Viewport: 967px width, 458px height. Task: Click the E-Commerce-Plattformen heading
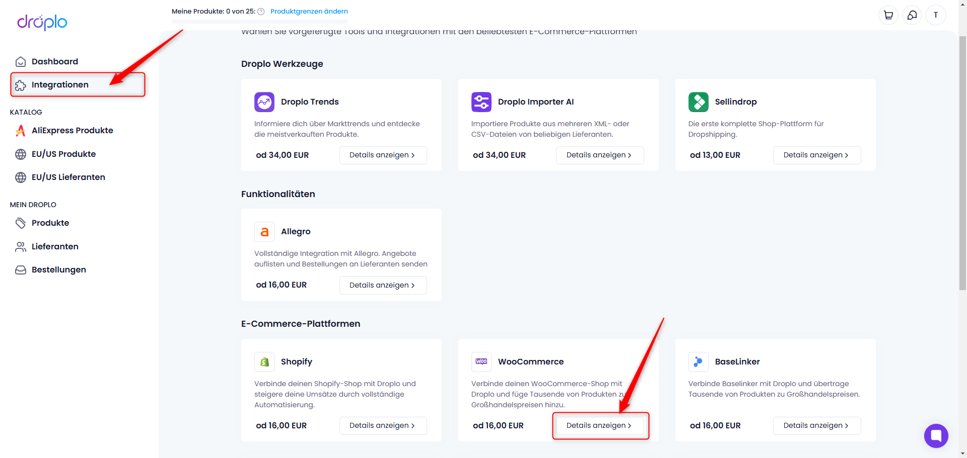pos(301,324)
